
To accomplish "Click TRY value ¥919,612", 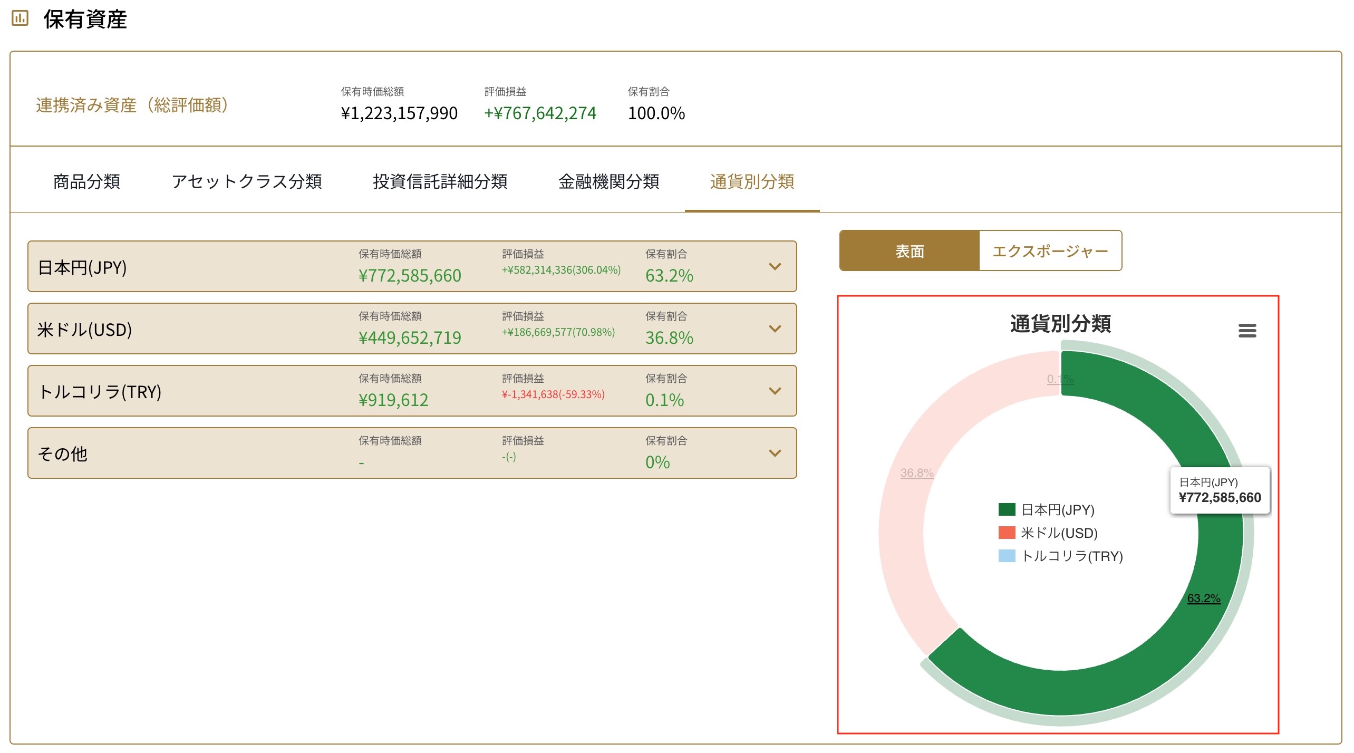I will point(393,400).
